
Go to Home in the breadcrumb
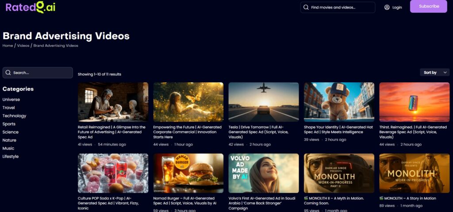pyautogui.click(x=8, y=46)
